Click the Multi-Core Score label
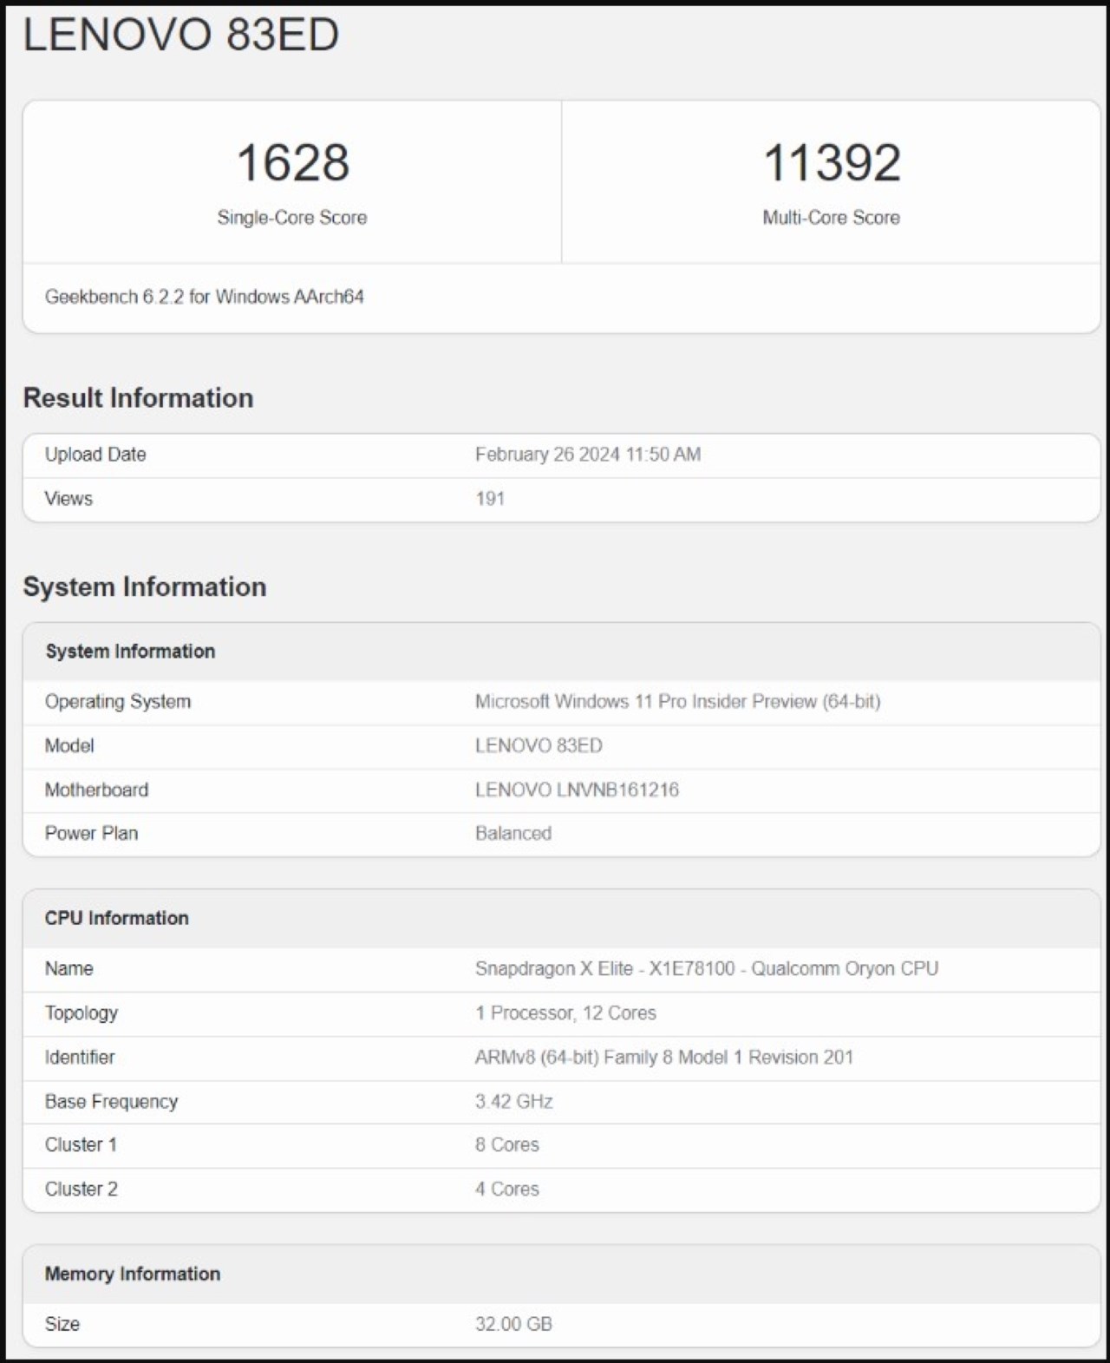 pos(832,218)
